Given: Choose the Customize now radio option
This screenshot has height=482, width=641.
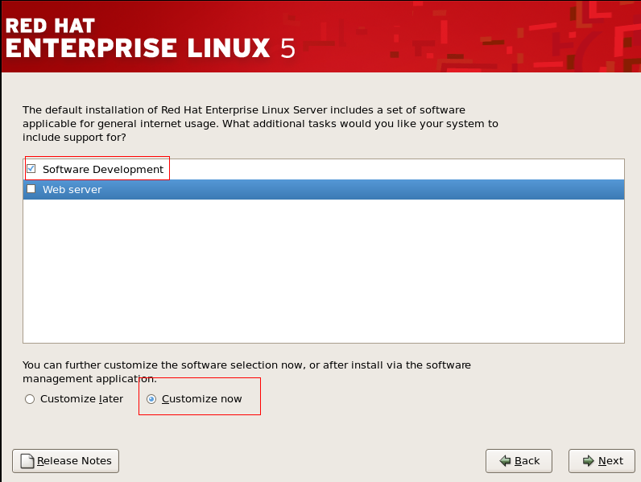Looking at the screenshot, I should point(151,399).
